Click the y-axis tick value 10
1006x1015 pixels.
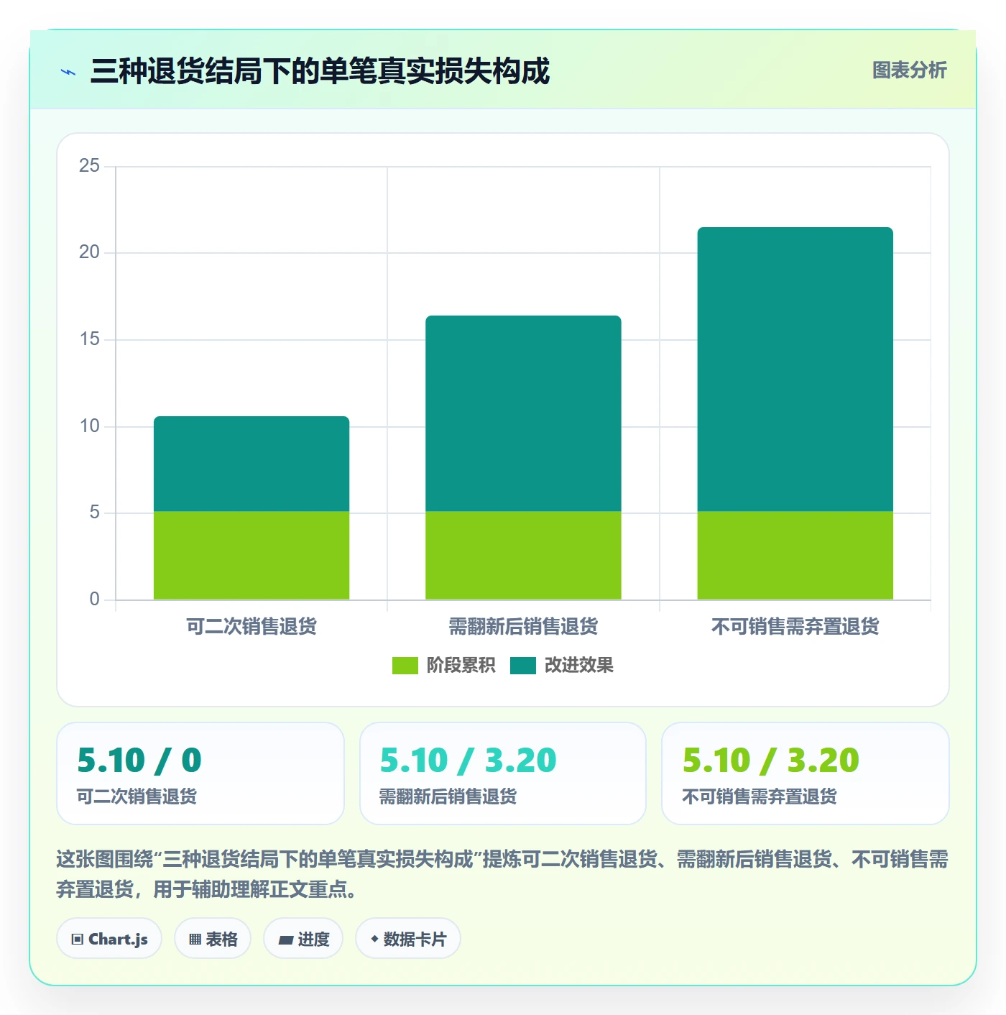pyautogui.click(x=90, y=426)
